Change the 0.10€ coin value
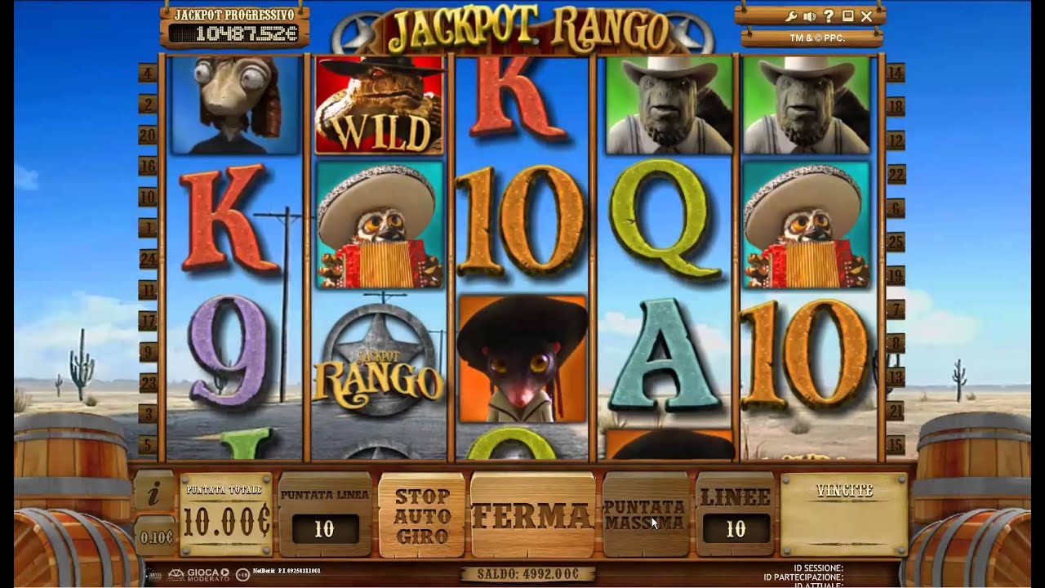 [155, 537]
